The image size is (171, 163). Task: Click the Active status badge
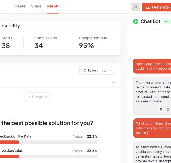click(x=167, y=21)
